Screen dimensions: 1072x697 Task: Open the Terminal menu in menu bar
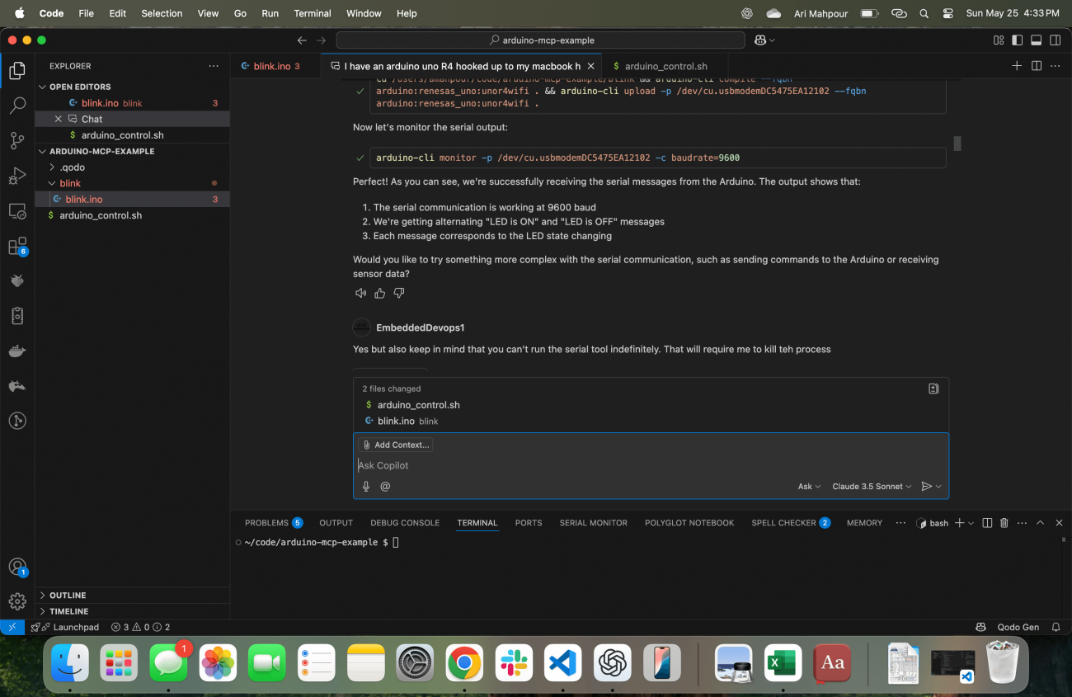coord(313,13)
